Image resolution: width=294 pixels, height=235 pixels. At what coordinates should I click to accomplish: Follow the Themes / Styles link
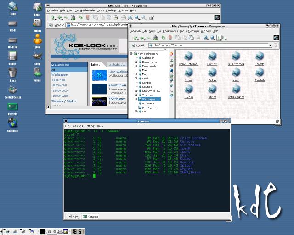pos(64,101)
